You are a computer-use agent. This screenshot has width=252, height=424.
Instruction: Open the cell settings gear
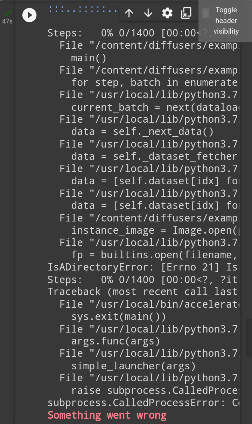click(167, 13)
